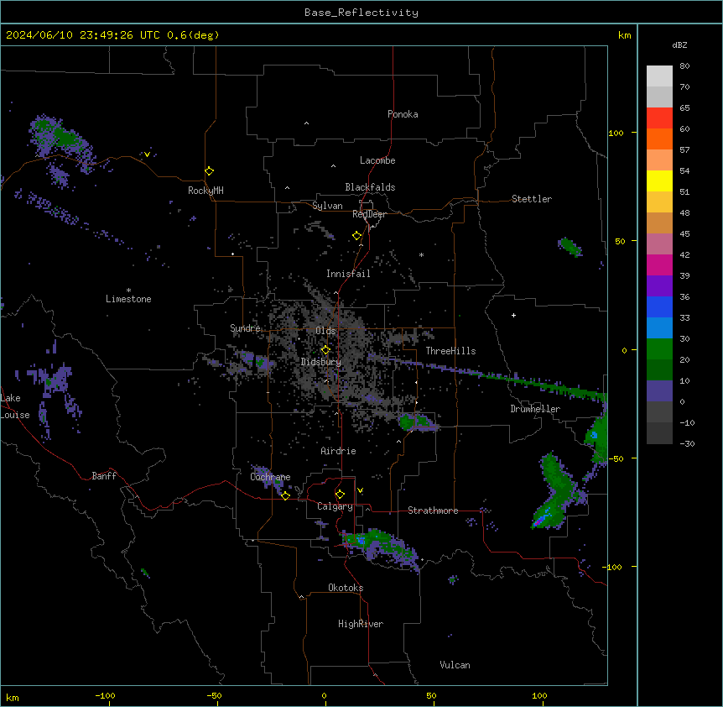This screenshot has height=707, width=723.
Task: Click the orange 60-57 dBZ legend swatch
Action: (x=659, y=139)
